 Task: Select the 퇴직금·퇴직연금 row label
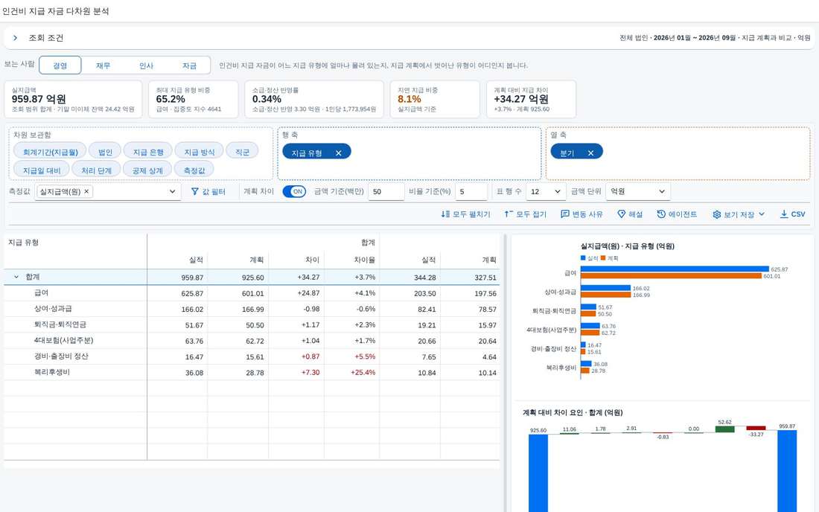(60, 324)
